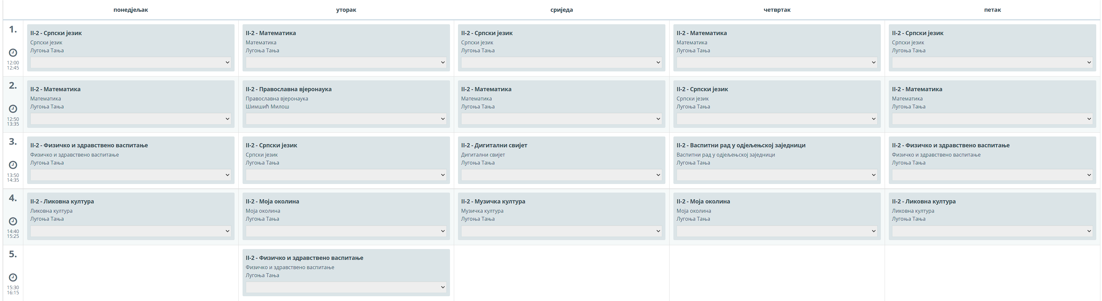Open dropdown for Tuesday fifth period Физичко васпитање
Screen dimensions: 1102x301
click(x=346, y=287)
